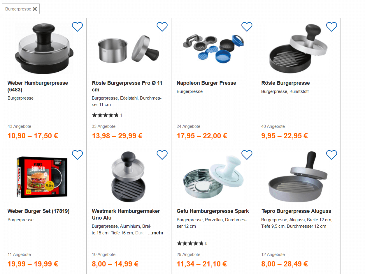This screenshot has height=274, width=365.
Task: Click heart icon on Rösle Burgerpresse Pro
Action: tap(162, 27)
